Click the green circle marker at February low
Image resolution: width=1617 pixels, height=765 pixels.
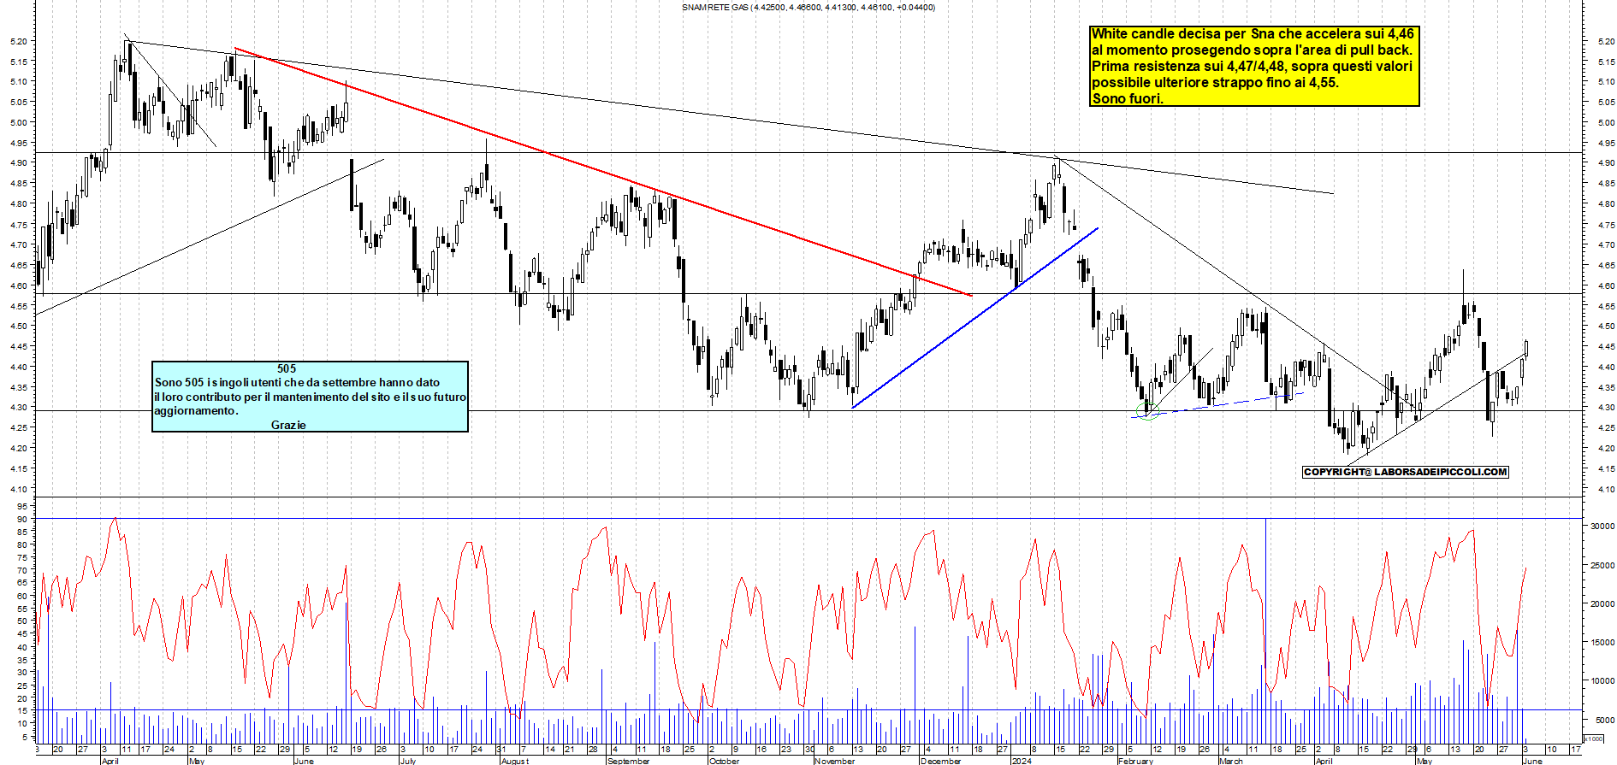click(x=1146, y=413)
